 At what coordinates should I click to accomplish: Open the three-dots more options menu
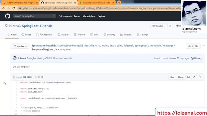point(203,45)
